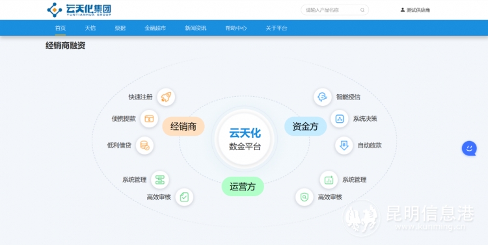
Task: Click the 快速注册 rocket icon
Action: pos(166,97)
